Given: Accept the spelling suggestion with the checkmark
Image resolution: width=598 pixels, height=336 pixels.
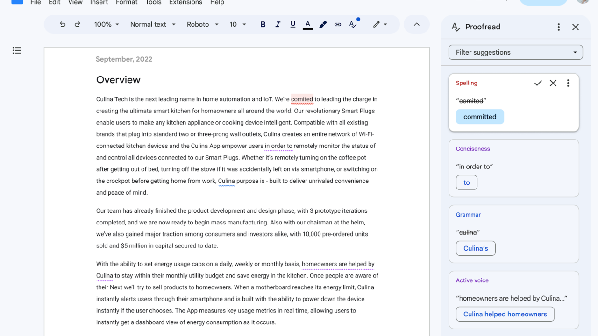Looking at the screenshot, I should click(x=538, y=83).
